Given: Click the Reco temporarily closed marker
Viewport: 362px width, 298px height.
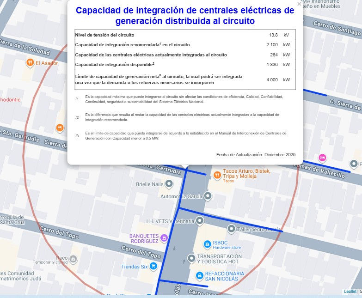Looking at the screenshot, I should tap(73, 259).
